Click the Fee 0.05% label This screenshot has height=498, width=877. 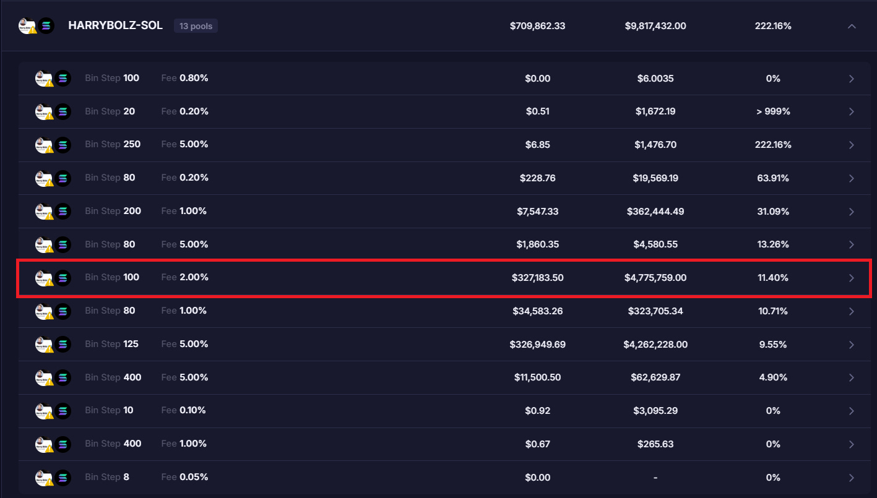[184, 477]
